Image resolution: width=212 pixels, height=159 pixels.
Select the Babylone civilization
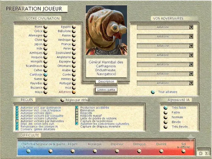click(x=74, y=31)
